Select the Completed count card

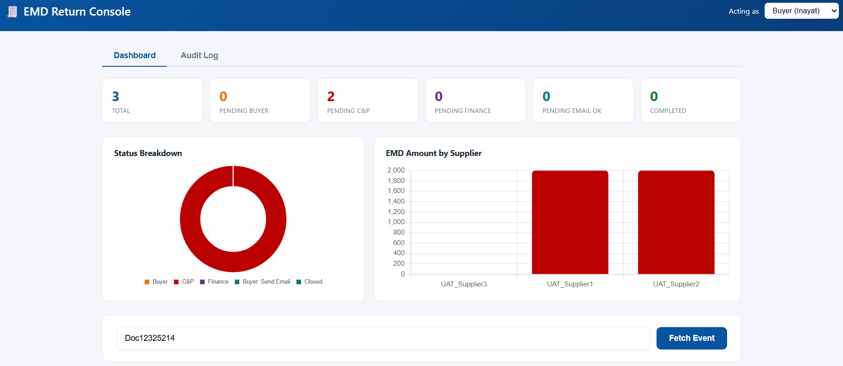(x=691, y=100)
